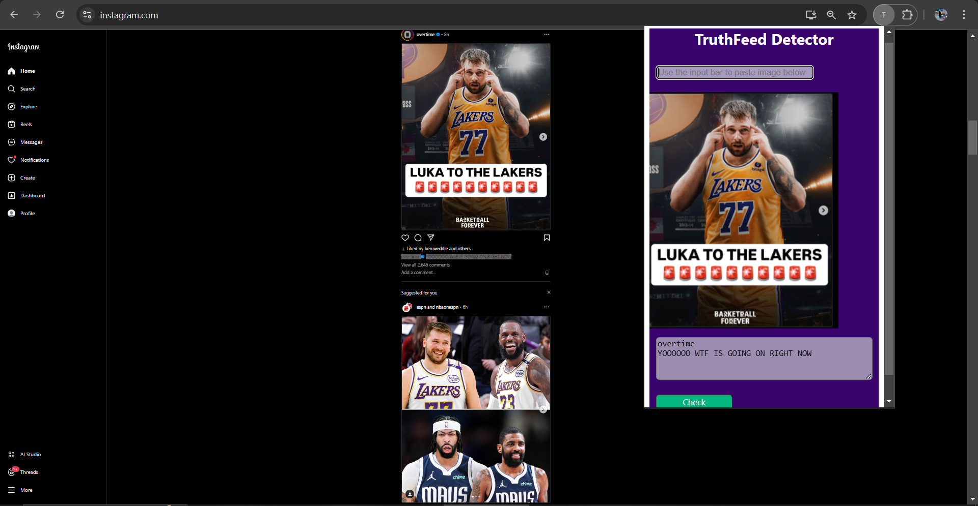
Task: Bookmark this page with the star icon
Action: point(852,15)
